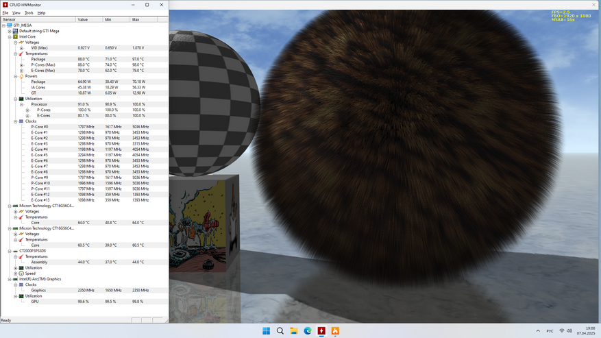Select the GT power row

[84, 93]
